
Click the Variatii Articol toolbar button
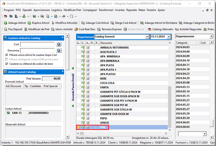tap(134, 29)
